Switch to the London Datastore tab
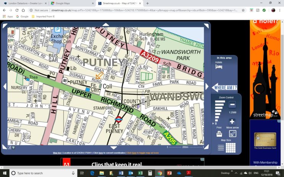The width and height of the screenshot is (284, 177). [x=25, y=3]
